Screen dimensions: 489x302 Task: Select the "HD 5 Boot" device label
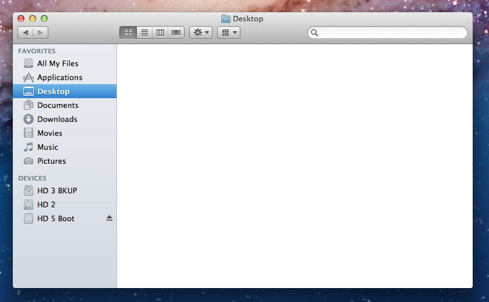(x=56, y=218)
